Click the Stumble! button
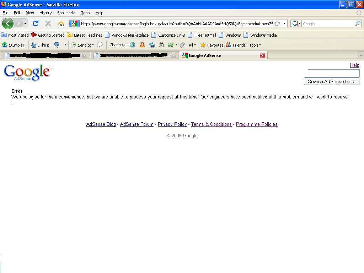The width and height of the screenshot is (364, 273). 13,45
